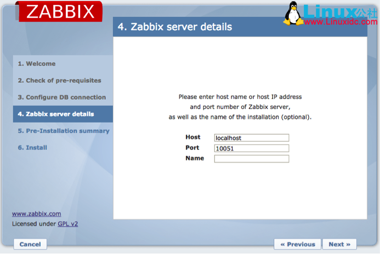Click 'Please enter host name or host IP address'
Image resolution: width=380 pixels, height=254 pixels.
pyautogui.click(x=240, y=97)
